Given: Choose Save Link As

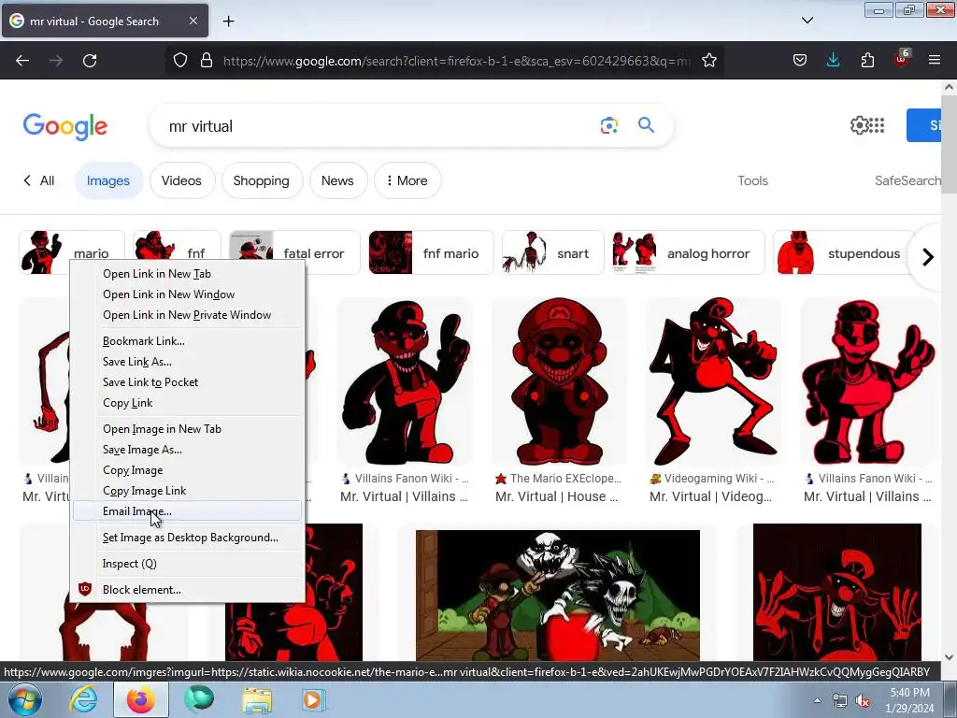Looking at the screenshot, I should tap(187, 362).
